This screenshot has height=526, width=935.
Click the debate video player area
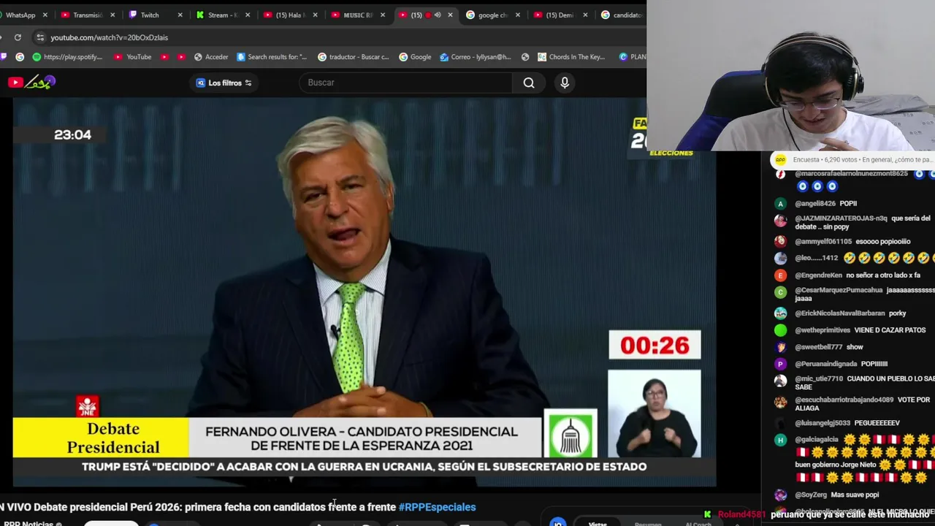pos(365,292)
